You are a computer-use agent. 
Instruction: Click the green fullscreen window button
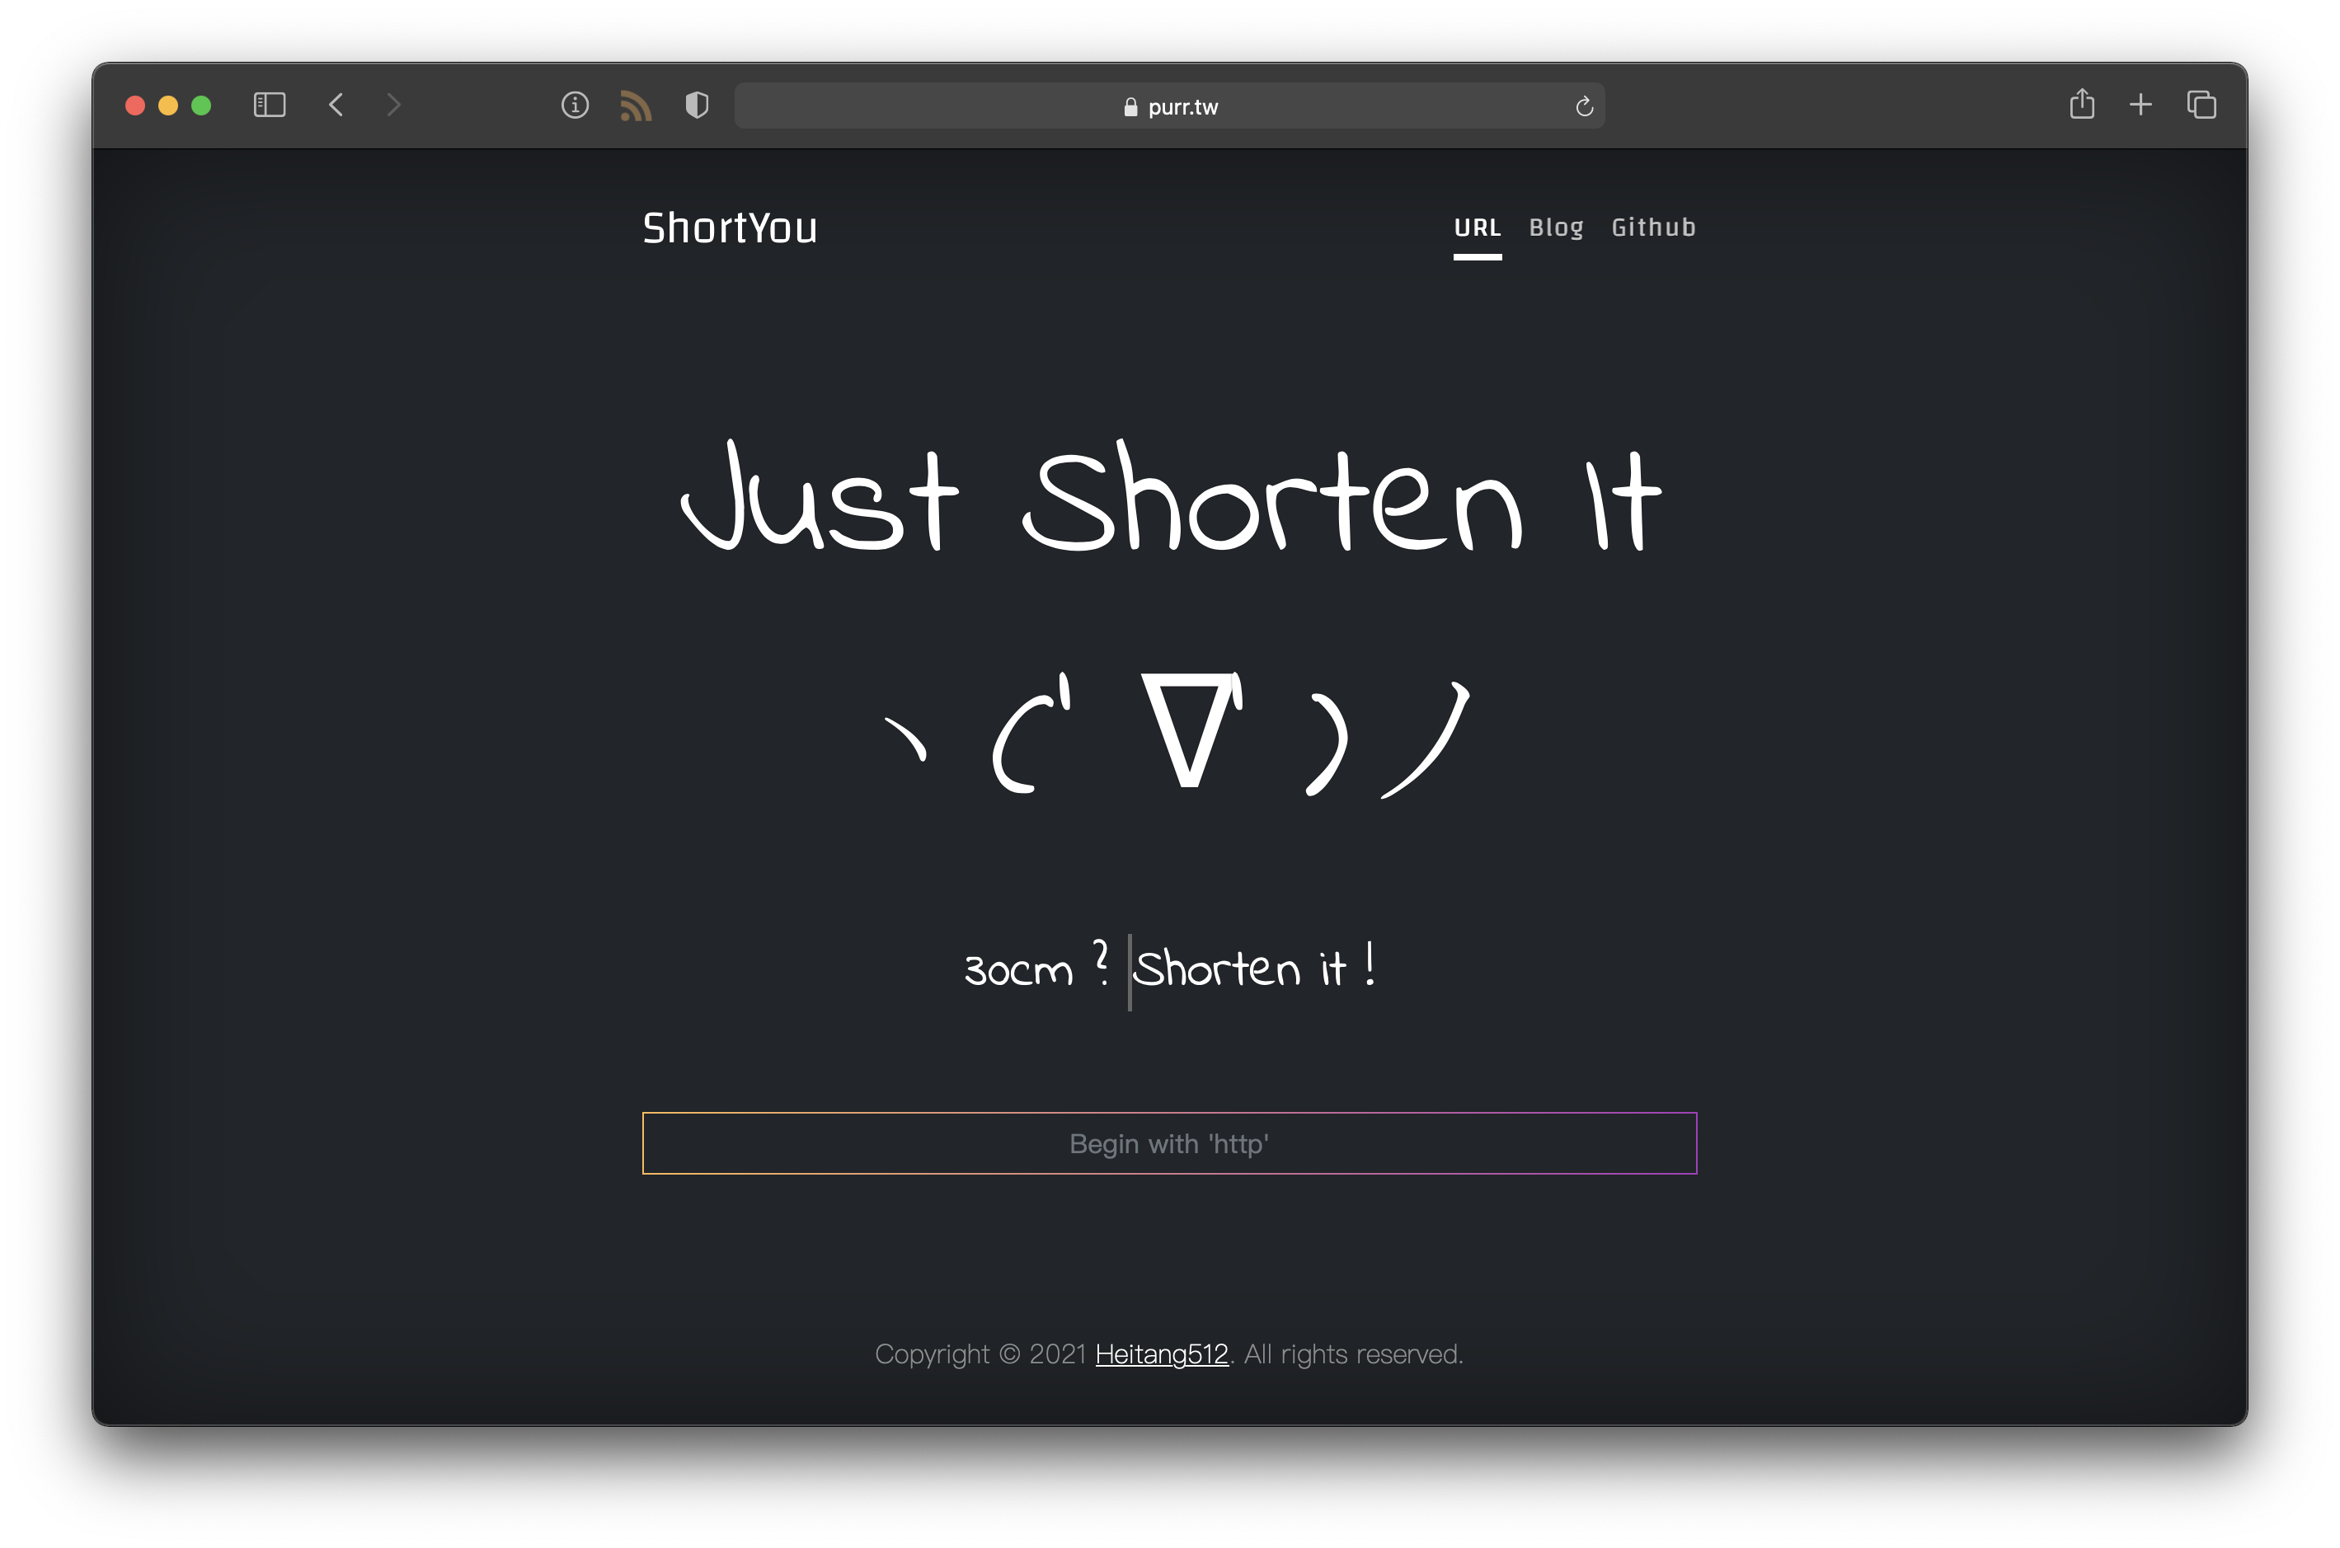coord(201,106)
